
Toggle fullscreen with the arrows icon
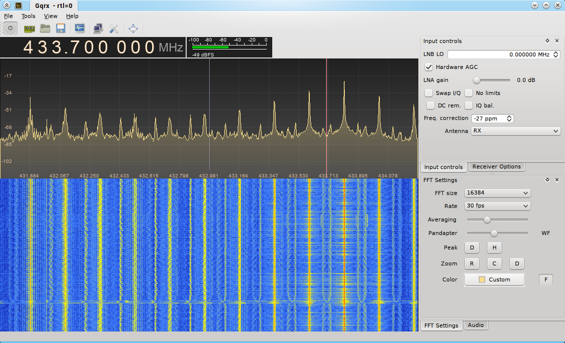click(x=133, y=28)
